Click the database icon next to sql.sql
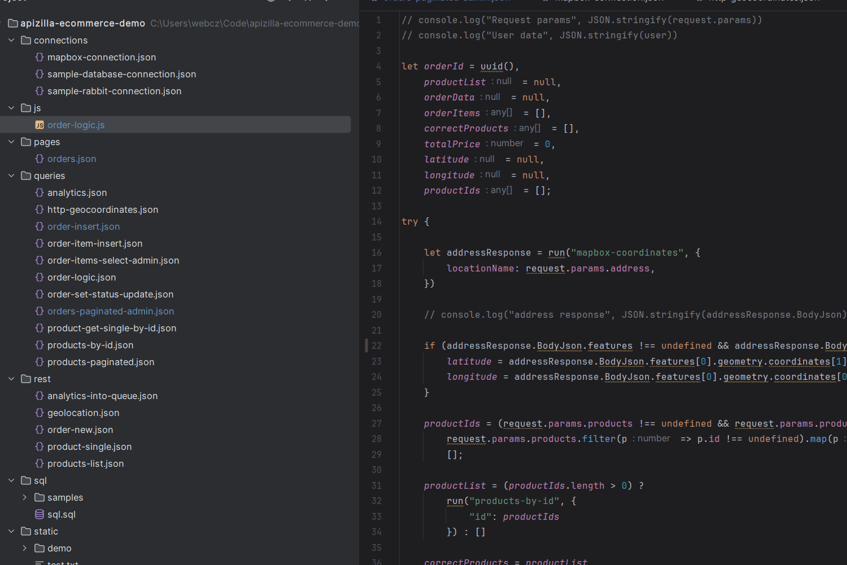847x565 pixels. (40, 514)
